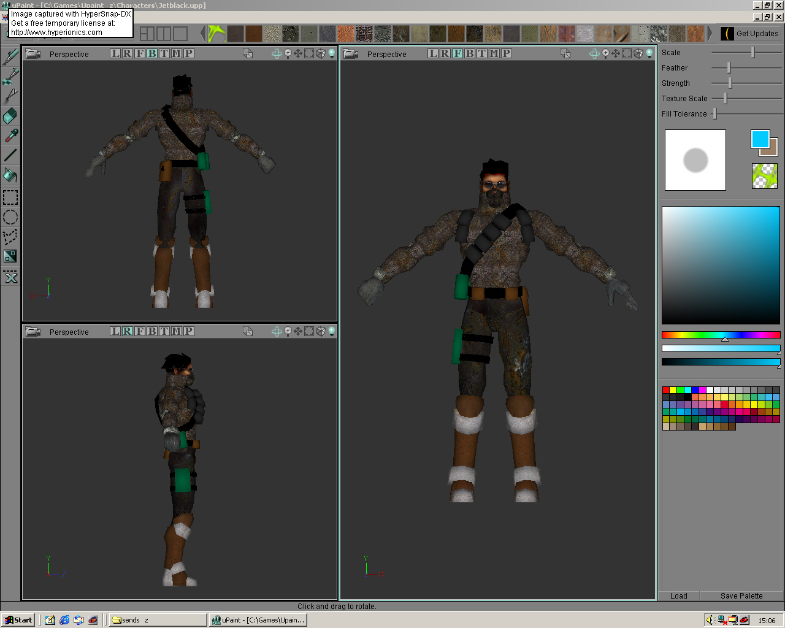The width and height of the screenshot is (785, 628).
Task: Activate the Orbit camera control in the large viewport
Action: pyautogui.click(x=593, y=54)
